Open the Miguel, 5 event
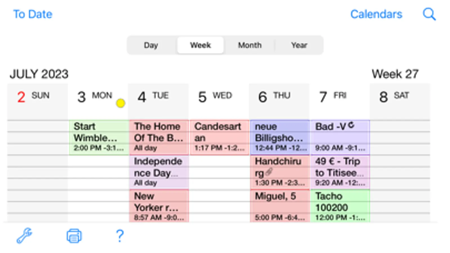 tap(280, 206)
